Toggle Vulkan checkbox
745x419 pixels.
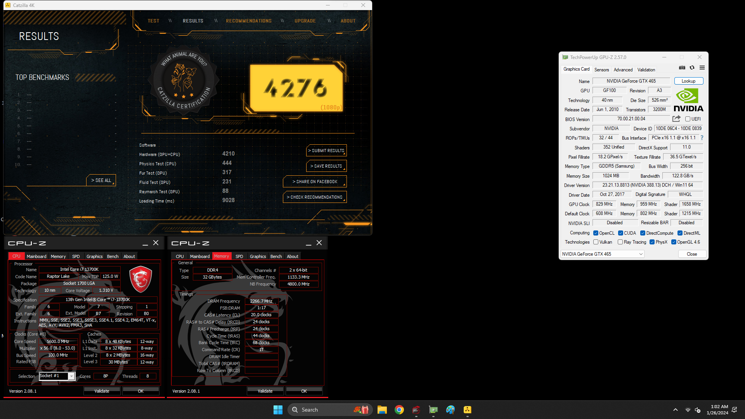(596, 242)
